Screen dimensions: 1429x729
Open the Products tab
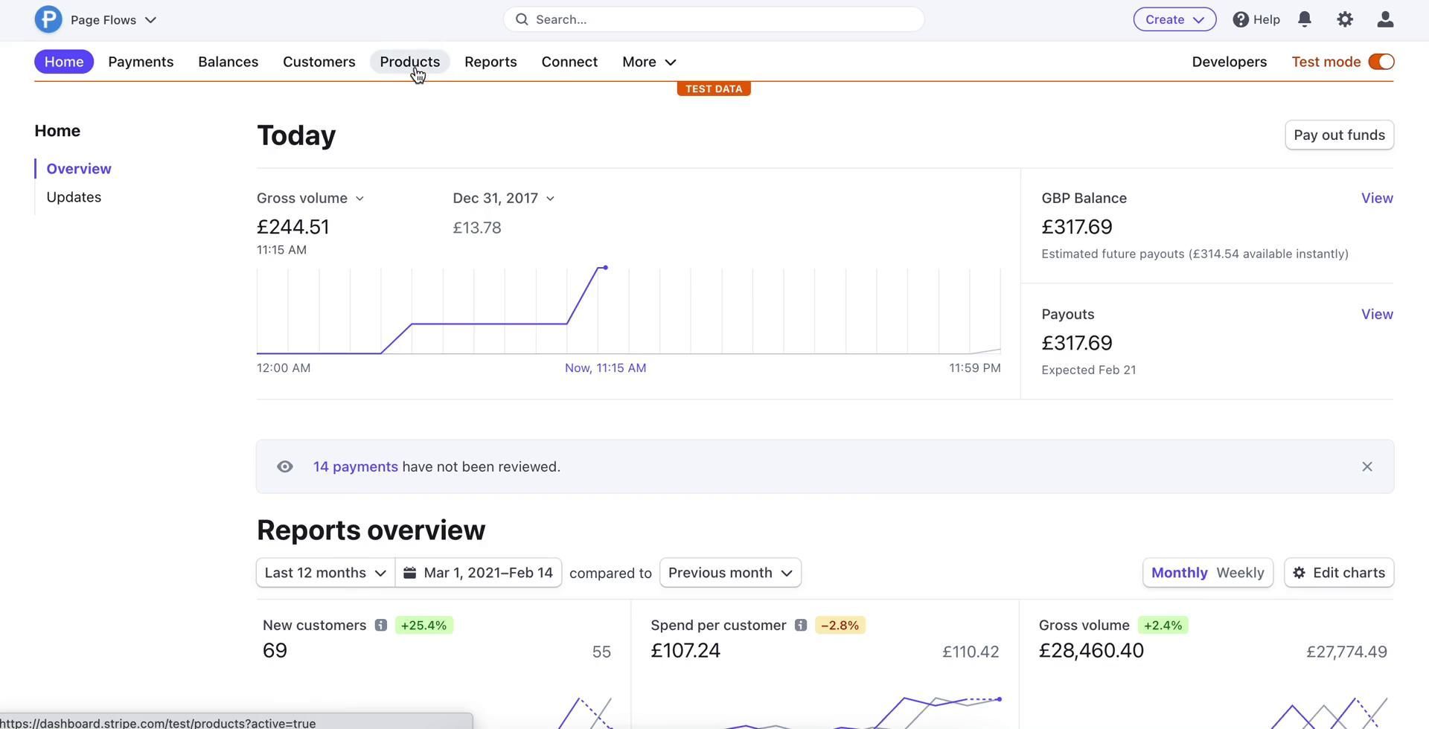[409, 62]
